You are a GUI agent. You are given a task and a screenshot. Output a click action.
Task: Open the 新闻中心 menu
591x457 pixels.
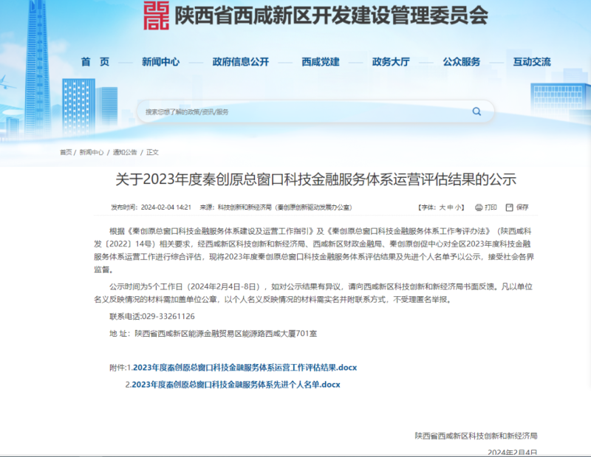(160, 62)
